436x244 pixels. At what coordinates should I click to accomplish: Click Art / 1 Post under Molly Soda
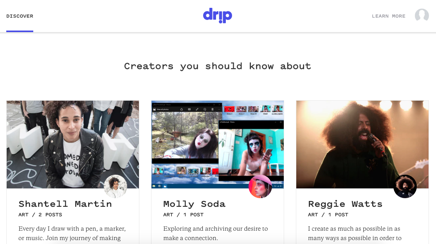coord(183,215)
